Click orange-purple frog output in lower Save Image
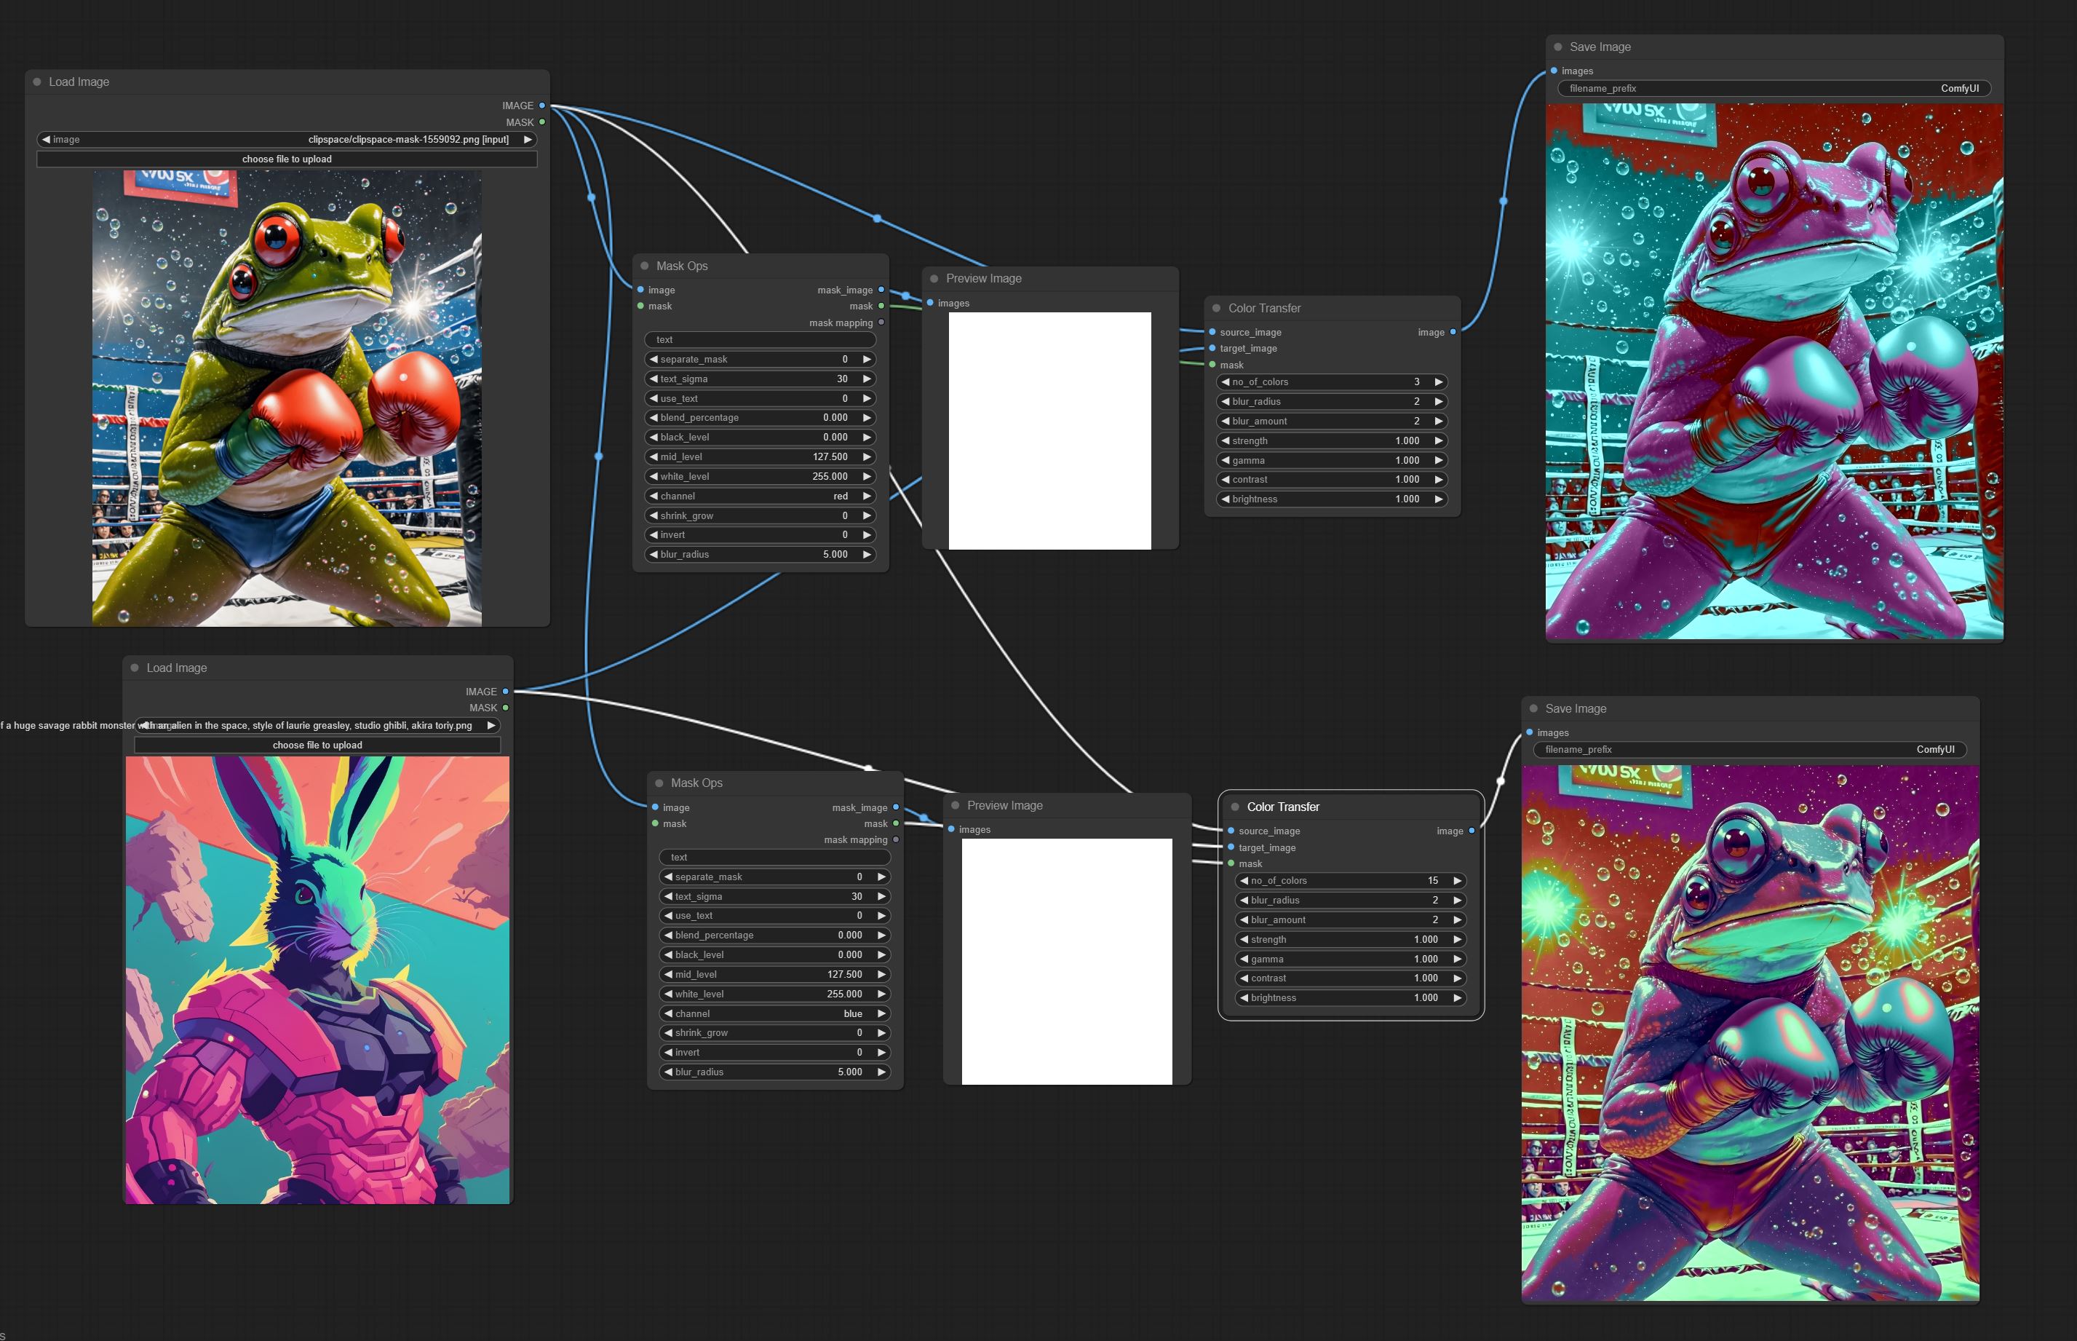The height and width of the screenshot is (1341, 2077). tap(1750, 1034)
